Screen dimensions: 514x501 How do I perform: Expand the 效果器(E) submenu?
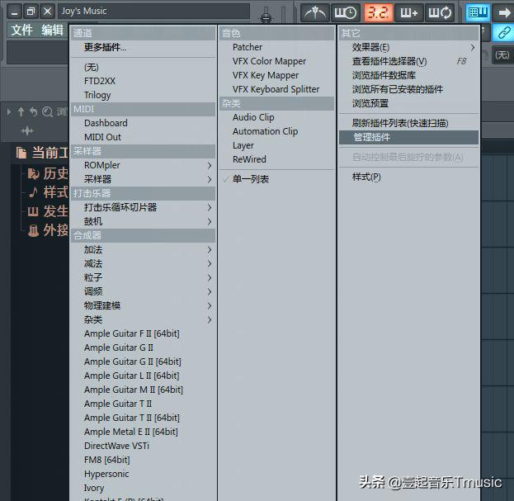tap(408, 48)
